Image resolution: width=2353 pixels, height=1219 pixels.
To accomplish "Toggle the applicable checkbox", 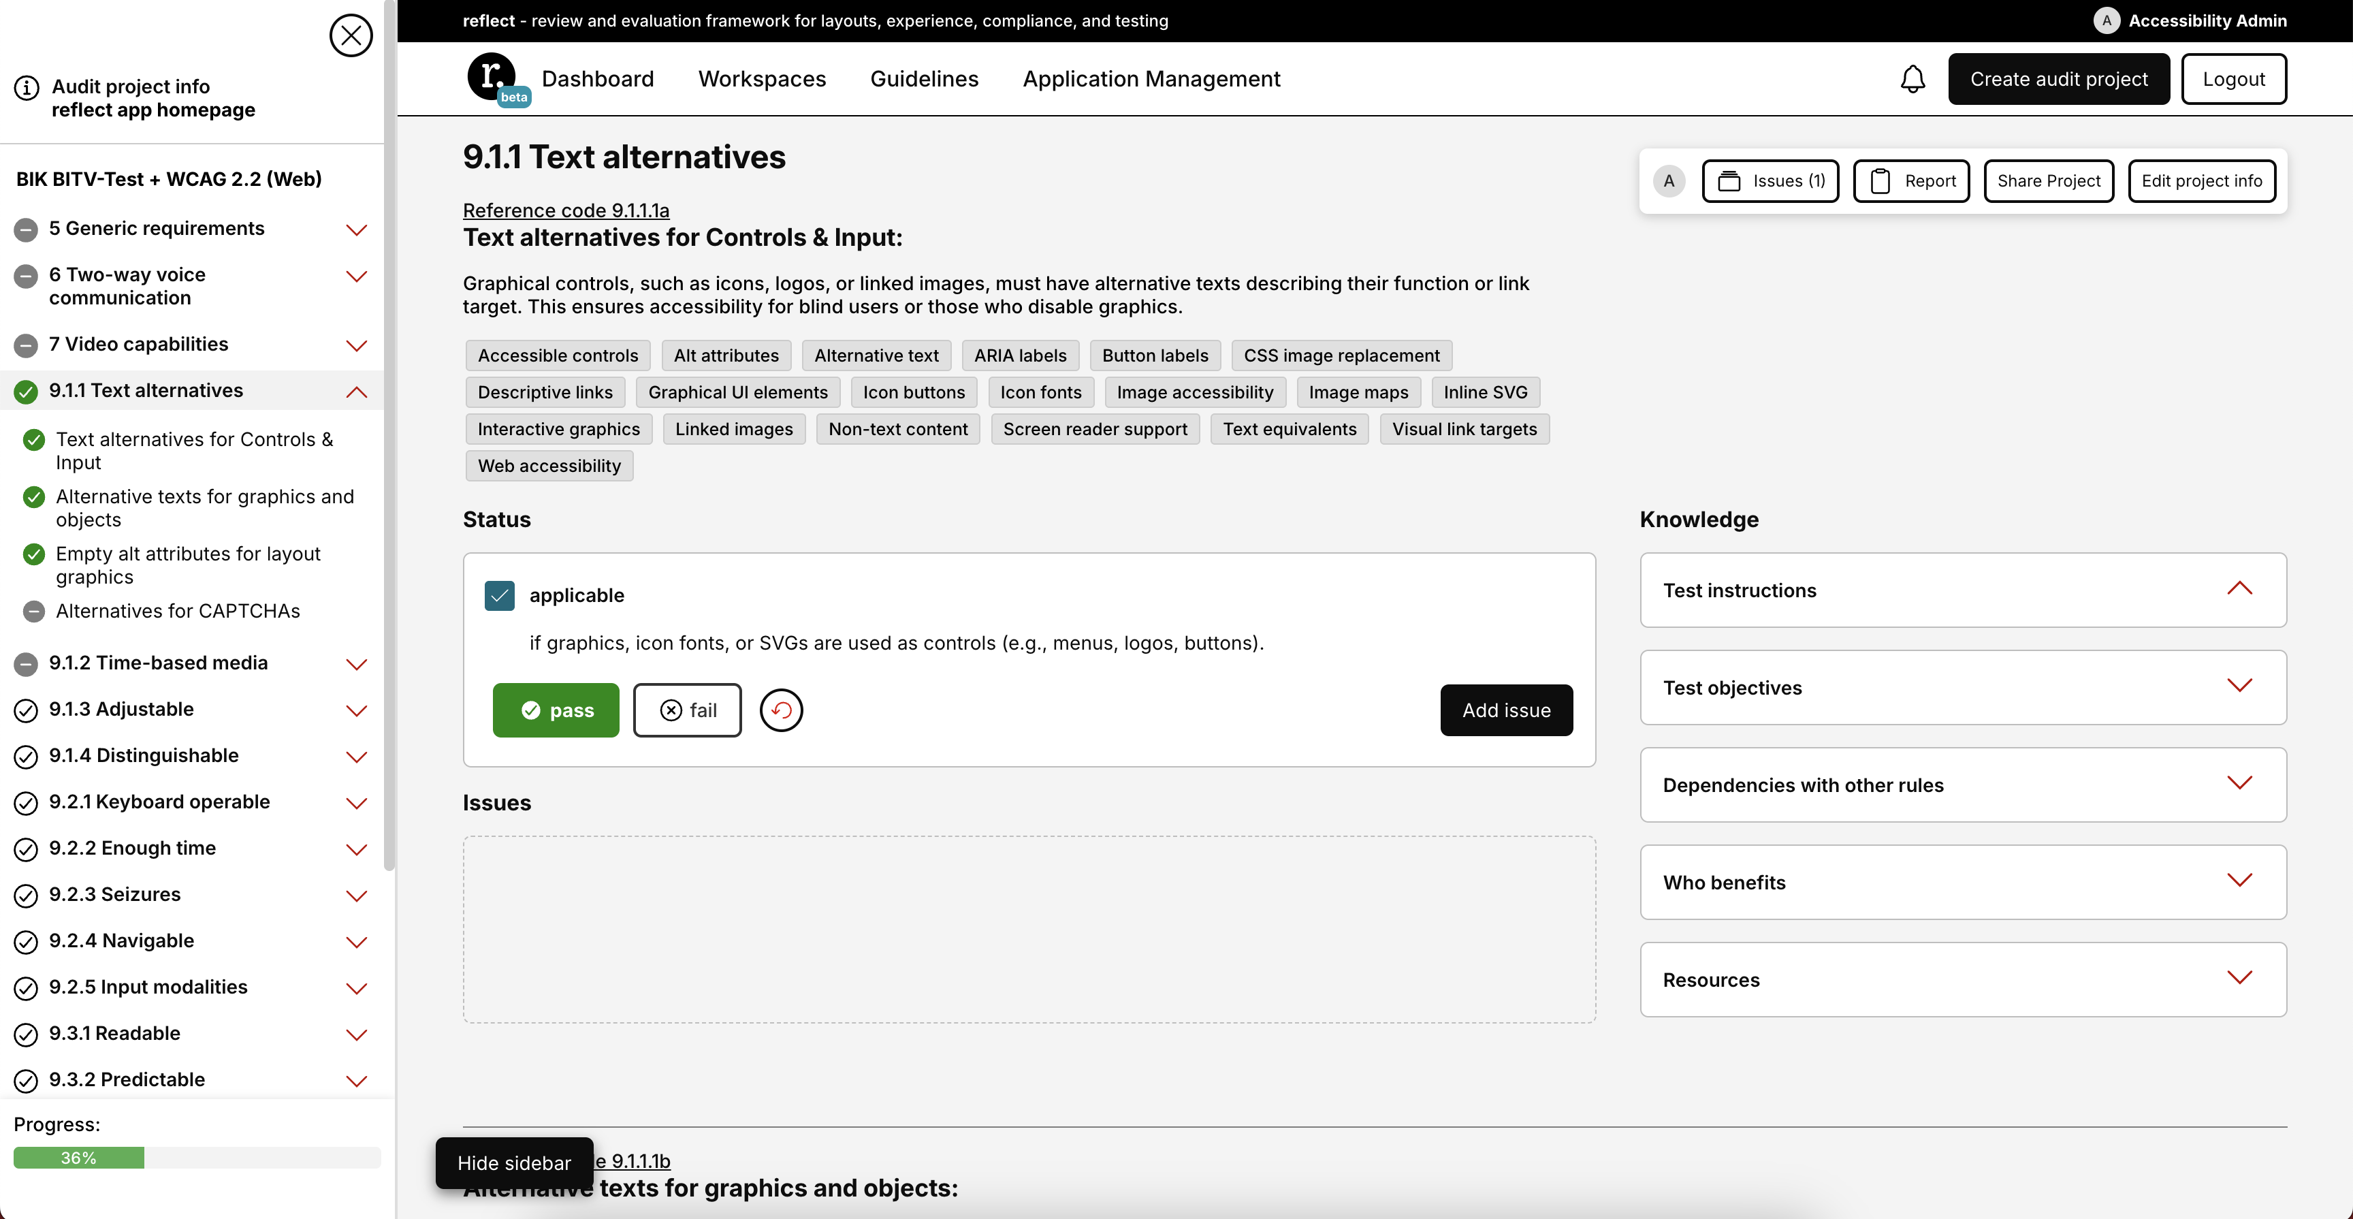I will click(x=499, y=596).
